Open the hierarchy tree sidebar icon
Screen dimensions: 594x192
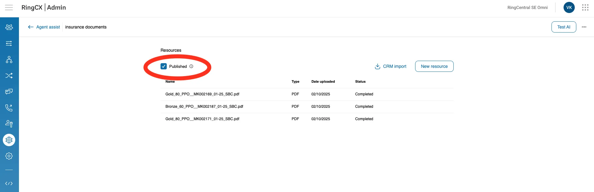pyautogui.click(x=9, y=59)
